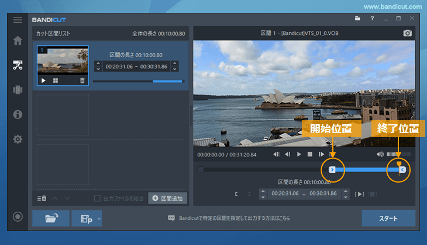Viewport: 427px width, 245px height.
Task: Jump to previous keyframe button
Action: coord(276,154)
